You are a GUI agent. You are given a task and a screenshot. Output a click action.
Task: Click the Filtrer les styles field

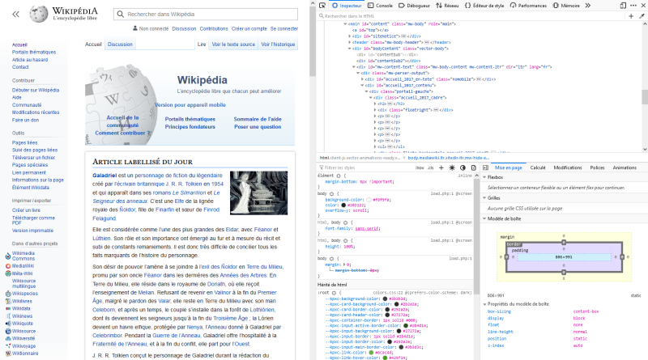pyautogui.click(x=365, y=167)
